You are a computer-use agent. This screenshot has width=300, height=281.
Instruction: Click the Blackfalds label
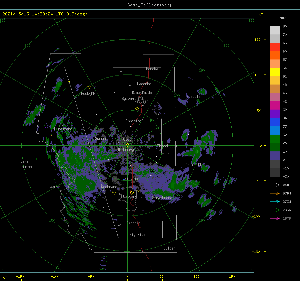point(142,93)
